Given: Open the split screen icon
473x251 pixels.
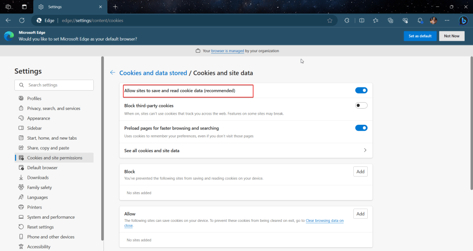Looking at the screenshot, I should tap(362, 20).
